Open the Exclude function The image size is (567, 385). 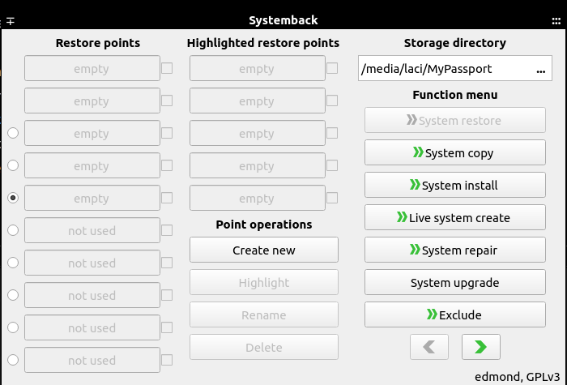[455, 314]
